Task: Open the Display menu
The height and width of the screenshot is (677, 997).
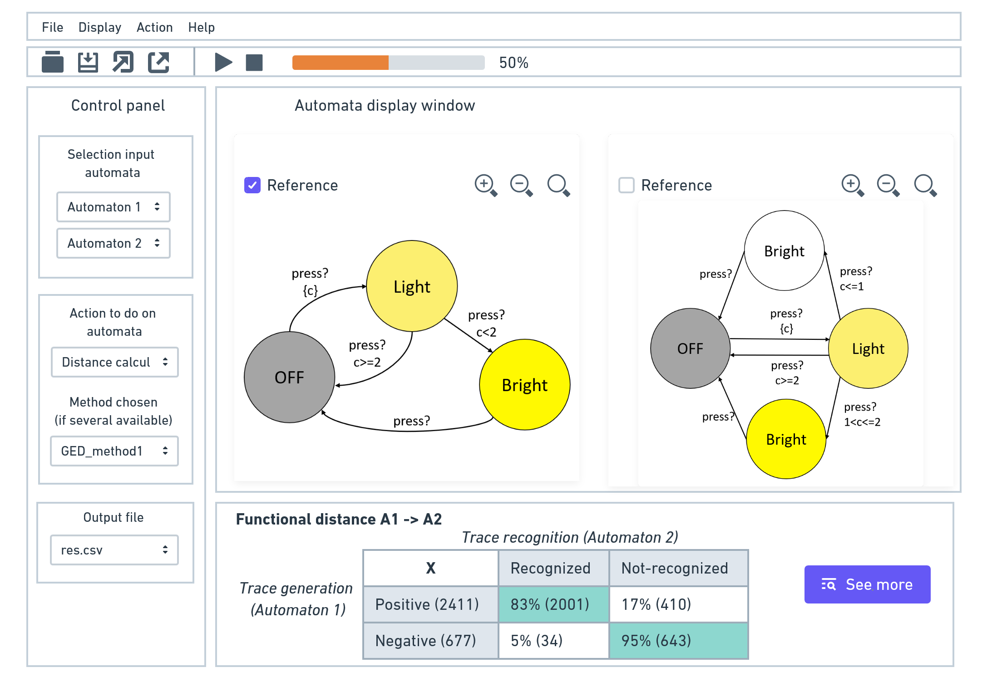Action: (100, 27)
